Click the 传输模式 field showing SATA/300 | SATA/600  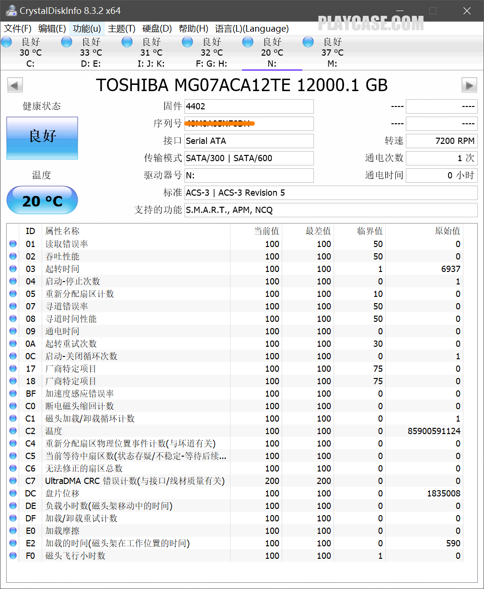tap(249, 158)
